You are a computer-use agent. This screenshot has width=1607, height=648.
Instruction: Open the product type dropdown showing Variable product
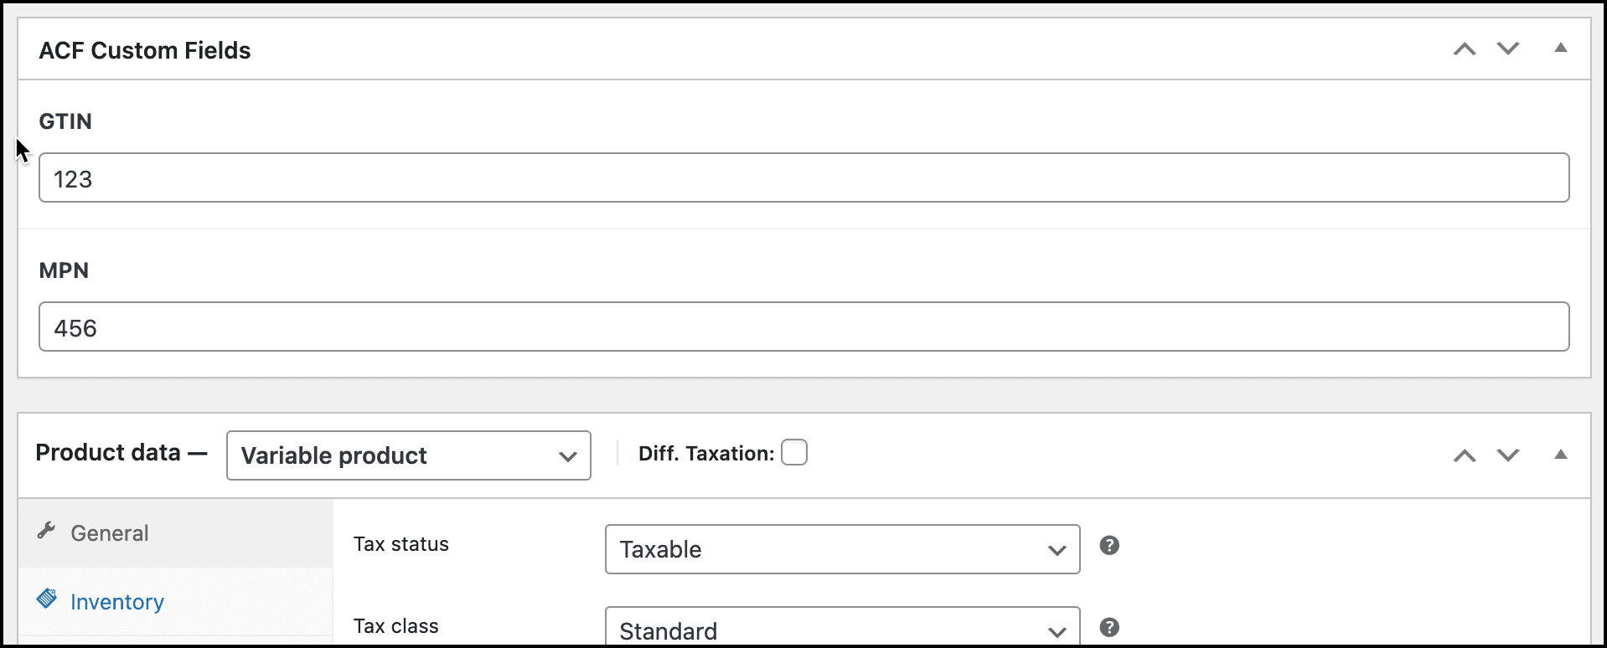tap(407, 455)
